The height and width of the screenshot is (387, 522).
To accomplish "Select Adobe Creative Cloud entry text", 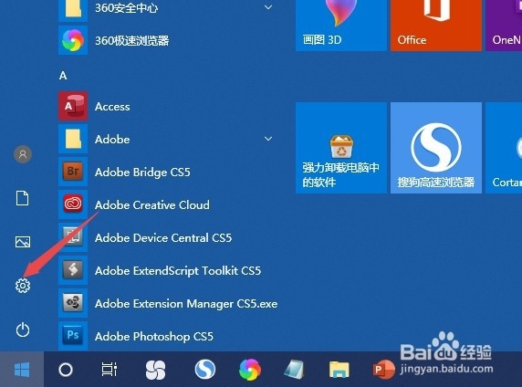I will coord(152,204).
